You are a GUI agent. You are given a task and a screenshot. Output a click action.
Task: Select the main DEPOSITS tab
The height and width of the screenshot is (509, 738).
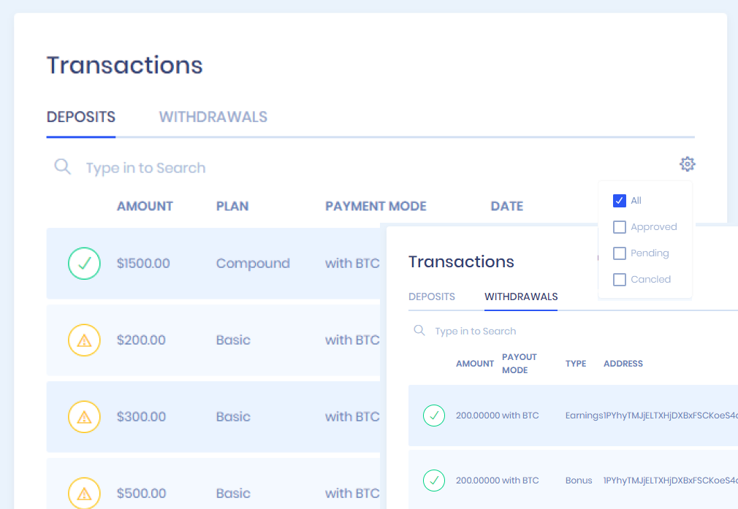tap(81, 117)
